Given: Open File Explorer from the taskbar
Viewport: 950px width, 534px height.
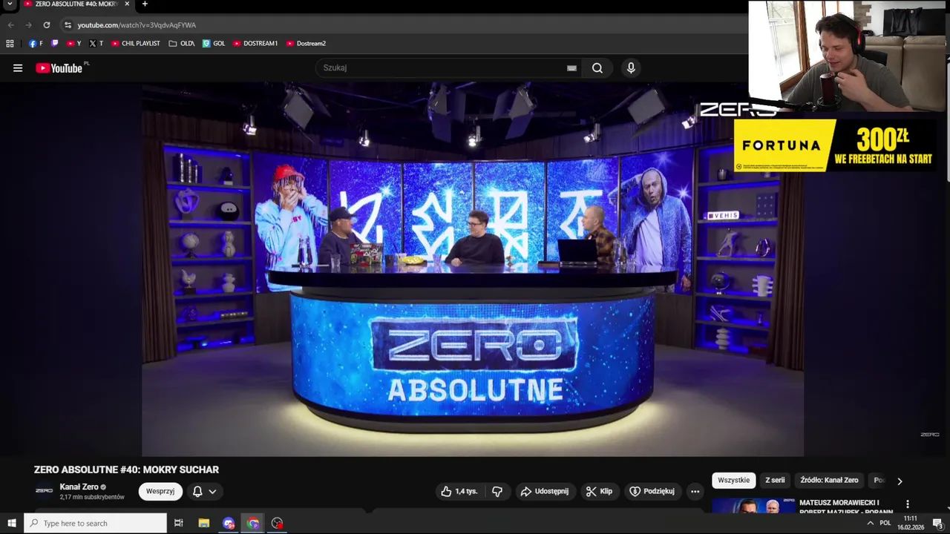Looking at the screenshot, I should 204,523.
